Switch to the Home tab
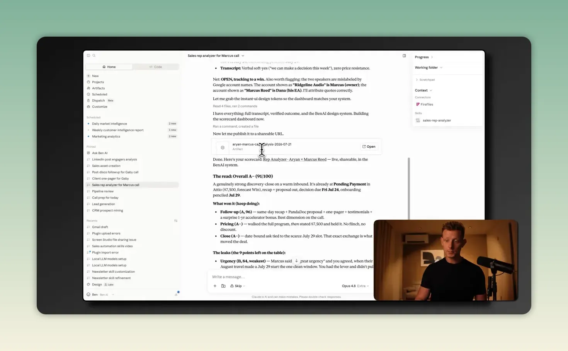Screen dimensions: 568x351 point(109,67)
